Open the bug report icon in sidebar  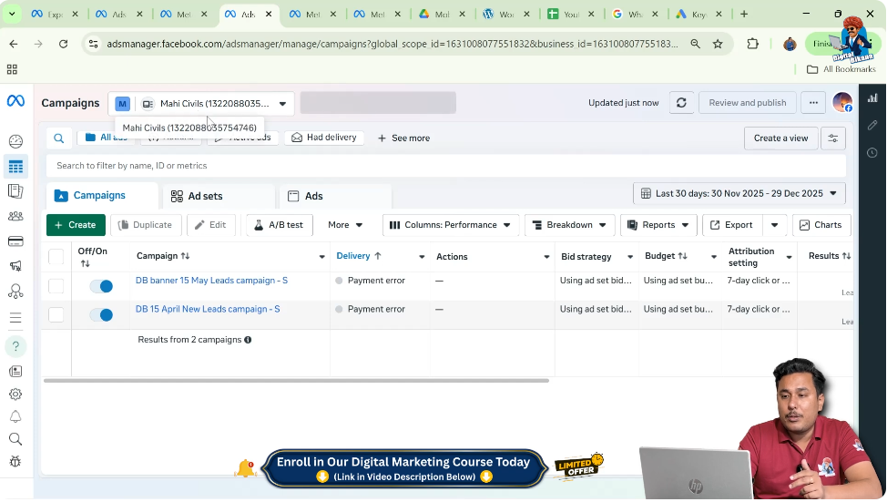[15, 462]
